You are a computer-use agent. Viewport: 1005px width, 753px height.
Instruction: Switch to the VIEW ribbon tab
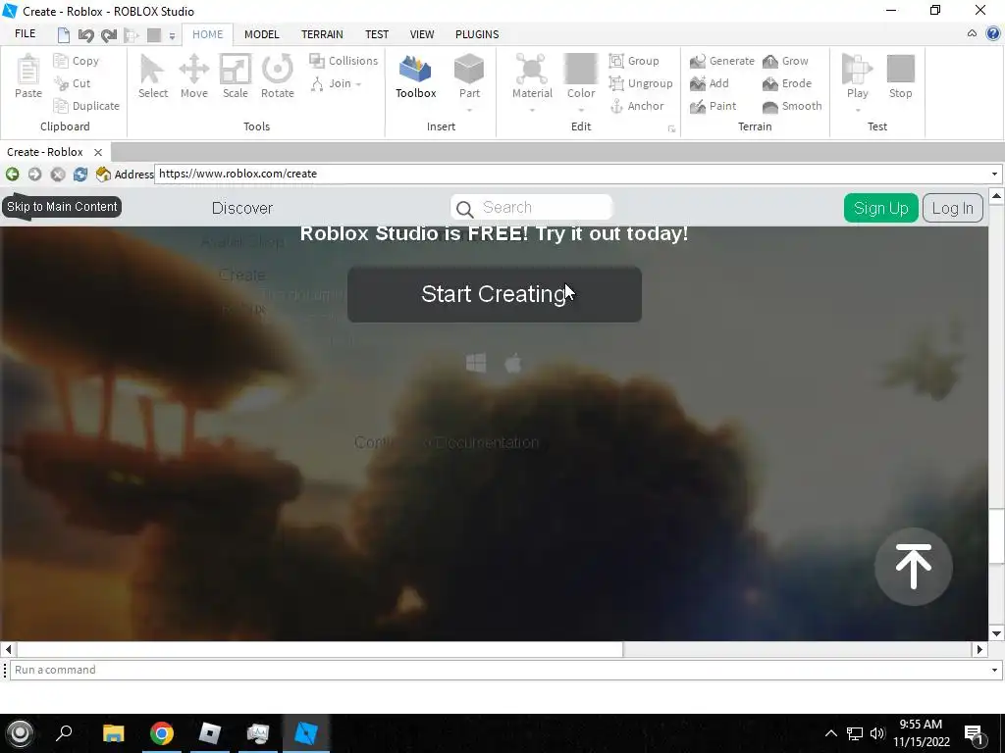[422, 34]
